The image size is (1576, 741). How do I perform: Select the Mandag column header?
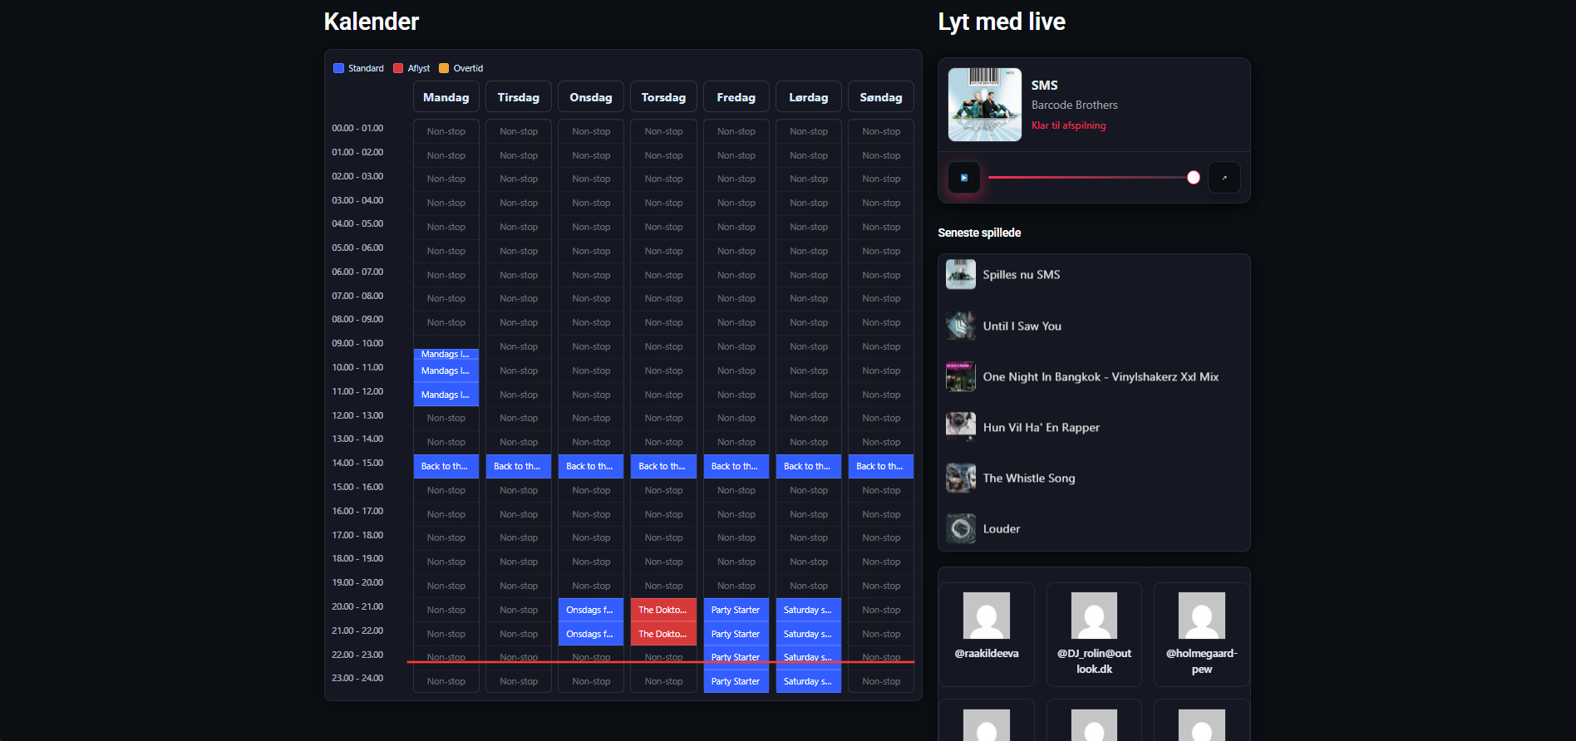click(446, 97)
